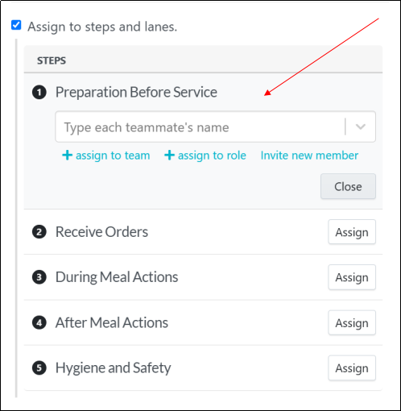Click the plus icon beside assign to role
This screenshot has width=401, height=411.
click(x=169, y=156)
